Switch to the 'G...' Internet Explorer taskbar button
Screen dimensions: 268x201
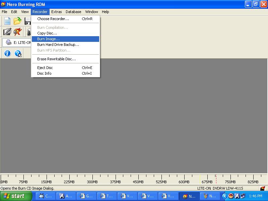[86, 196]
